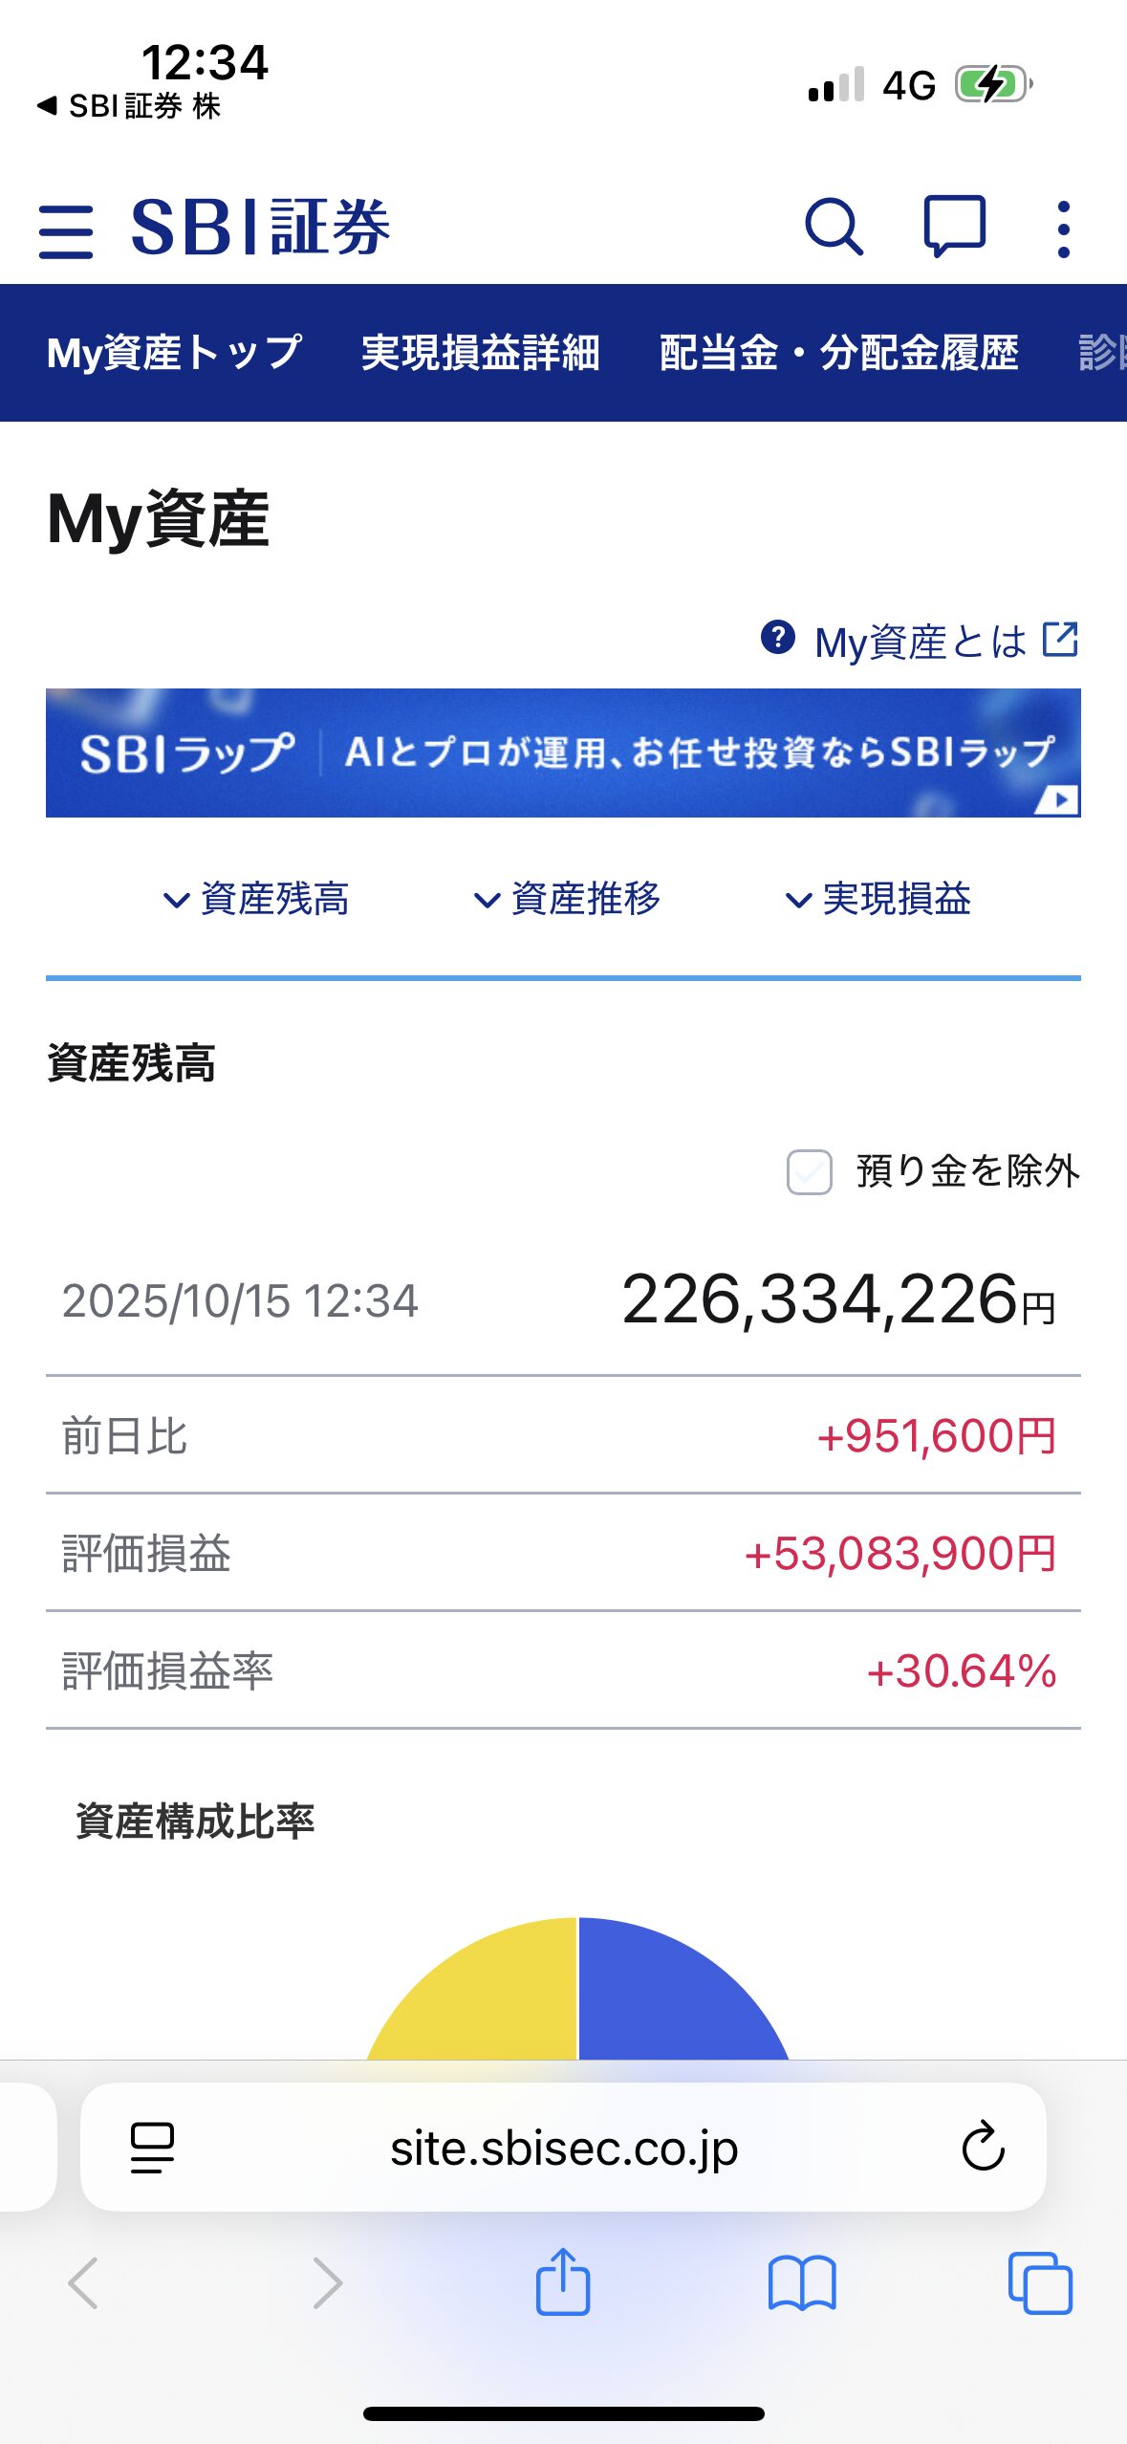Jump to 実現損益 section
Image resolution: width=1127 pixels, height=2444 pixels.
pyautogui.click(x=878, y=899)
